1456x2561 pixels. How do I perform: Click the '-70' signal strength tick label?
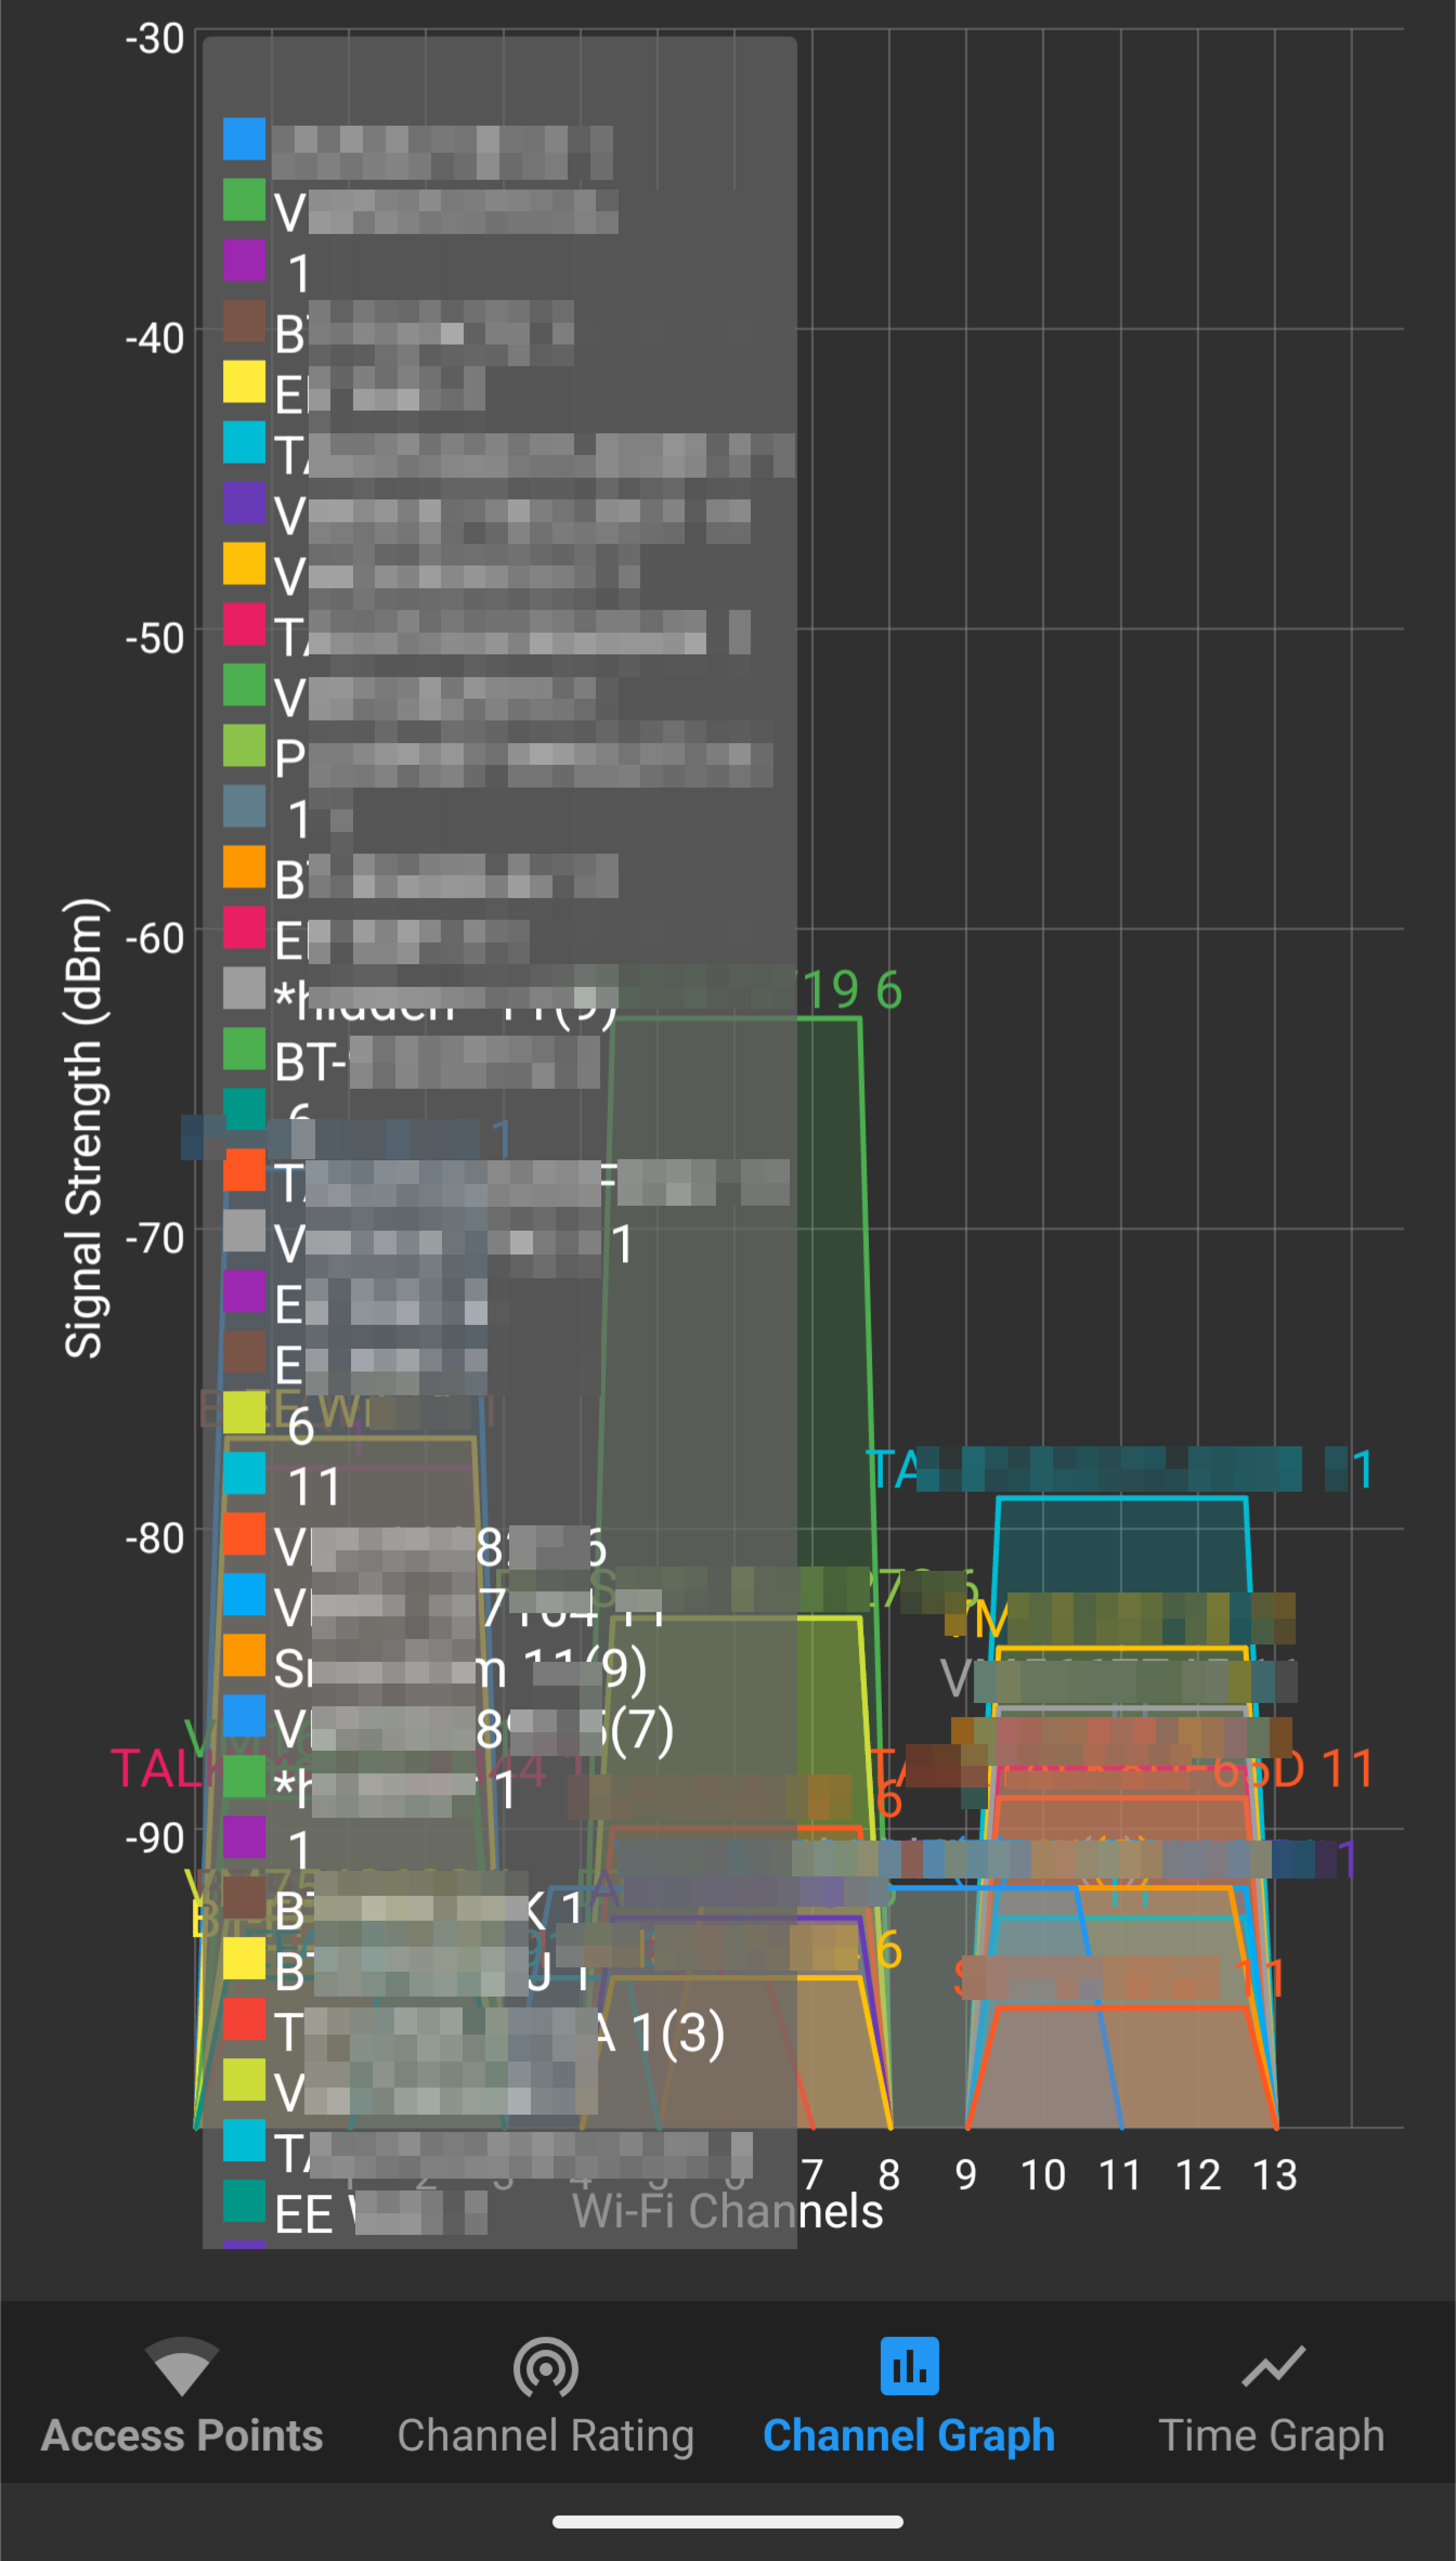click(x=155, y=1239)
